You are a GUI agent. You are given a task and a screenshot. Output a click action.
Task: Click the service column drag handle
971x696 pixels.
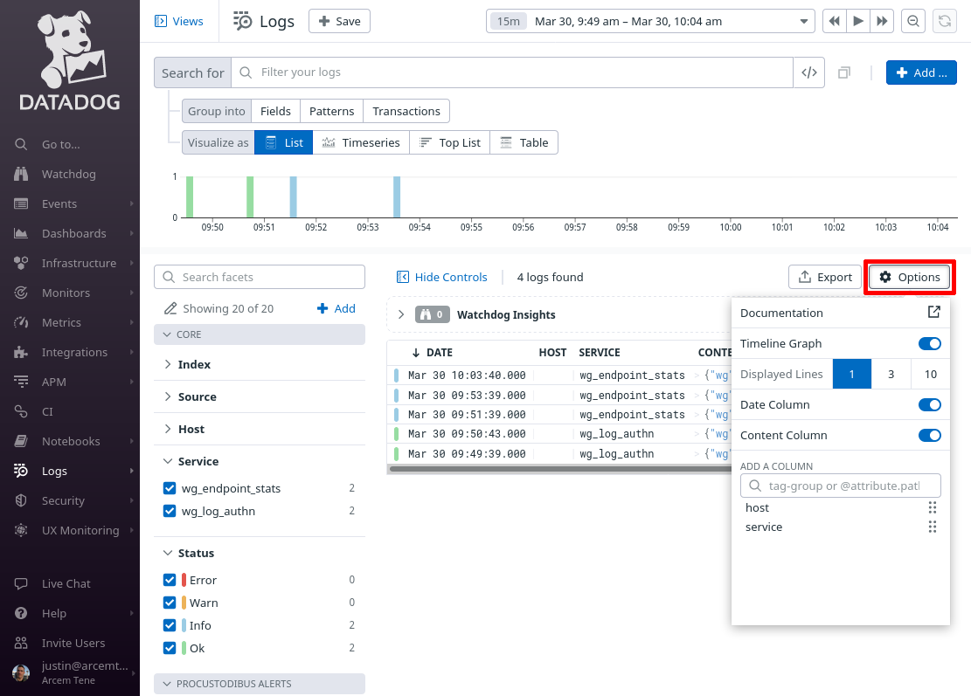click(x=932, y=527)
